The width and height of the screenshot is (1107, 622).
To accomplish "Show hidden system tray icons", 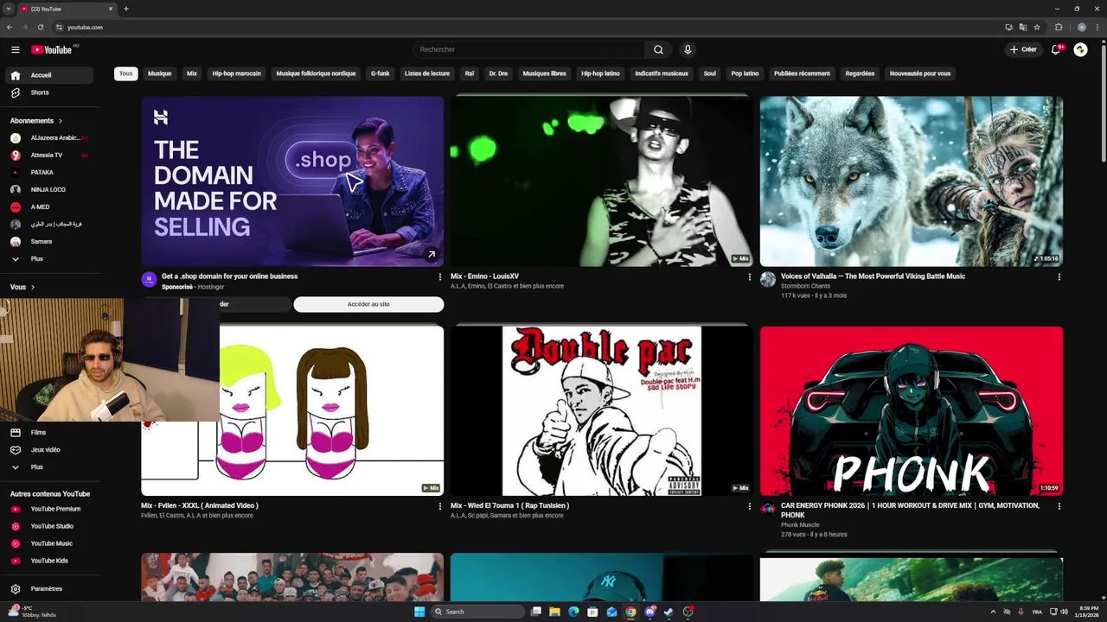I will point(993,612).
